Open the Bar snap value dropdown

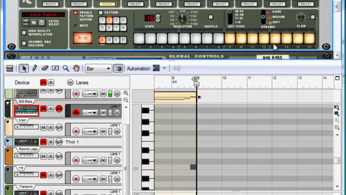[98, 69]
